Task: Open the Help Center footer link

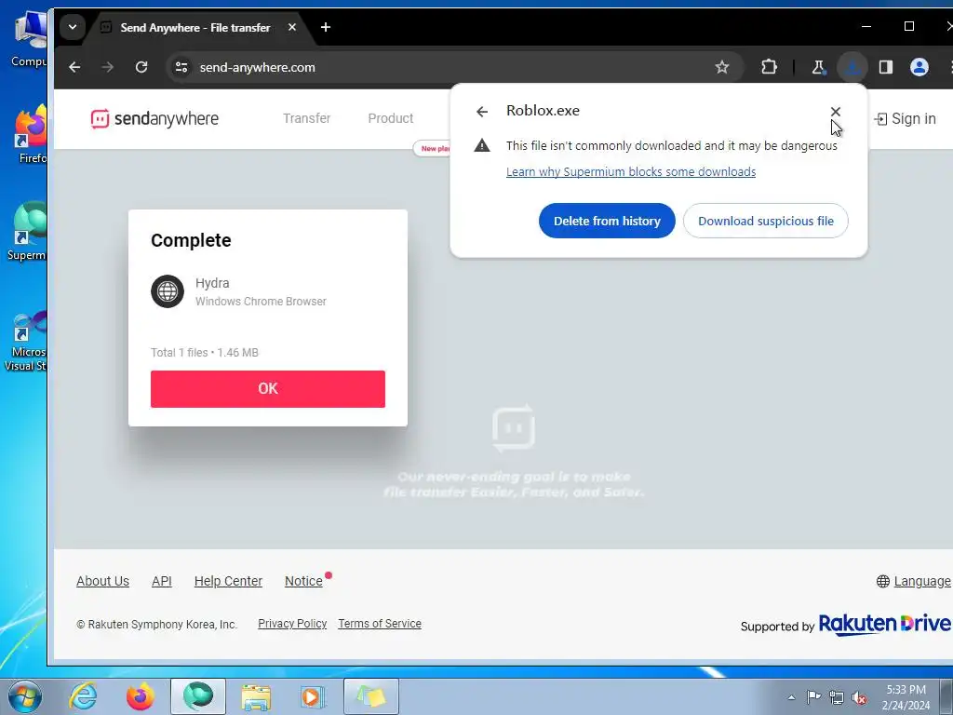Action: pos(228,581)
